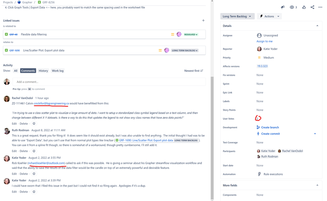Open the Long Term Backlog status dropdown
327x201 pixels.
pyautogui.click(x=237, y=16)
